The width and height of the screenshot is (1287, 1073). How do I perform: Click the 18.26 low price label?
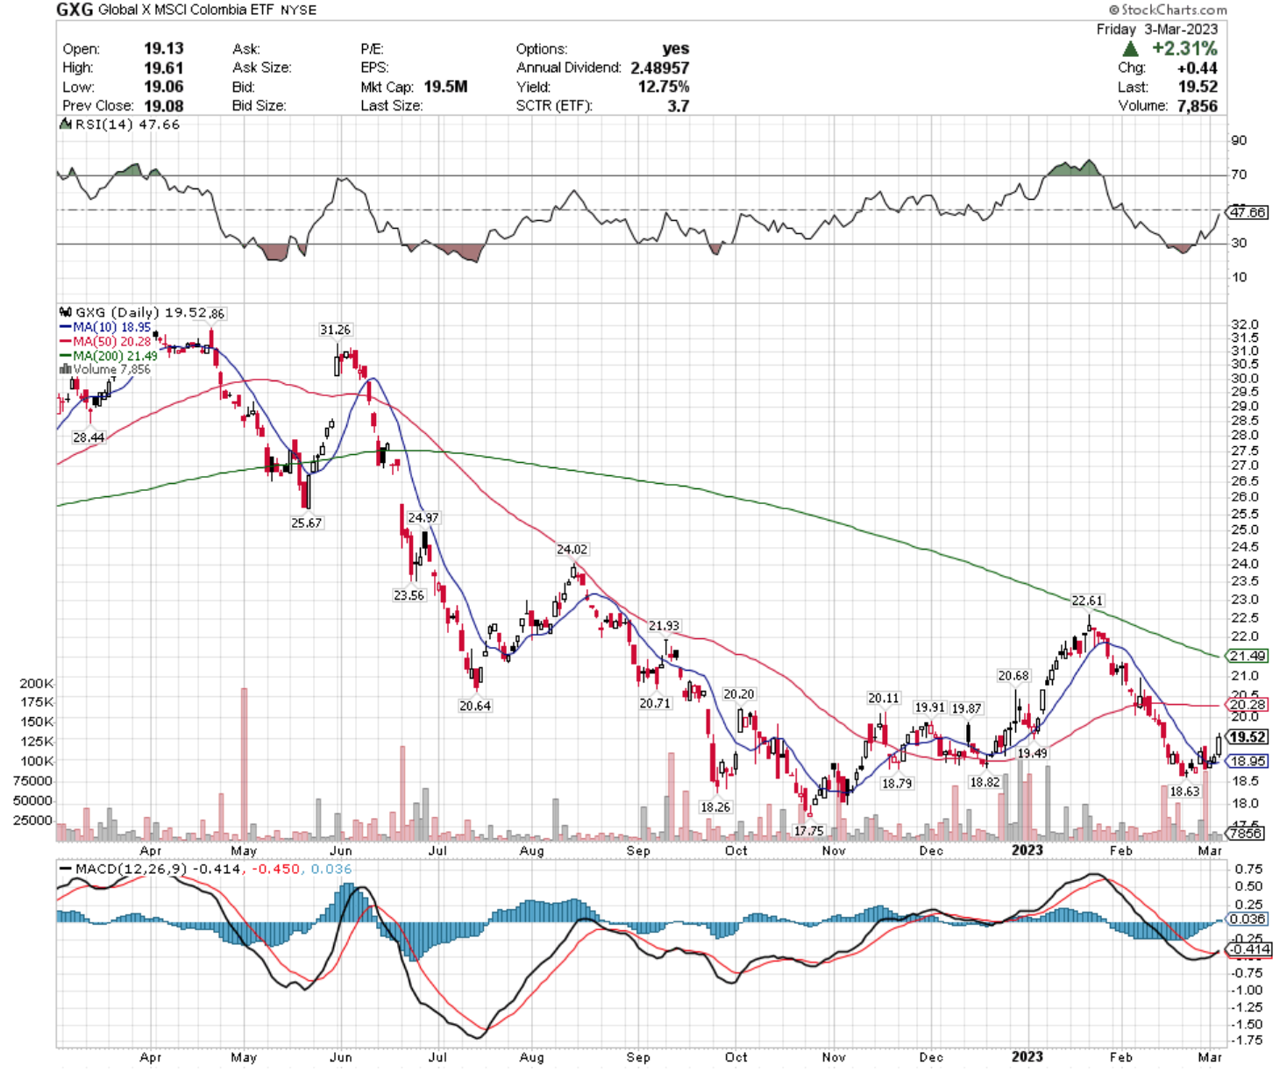pos(715,807)
